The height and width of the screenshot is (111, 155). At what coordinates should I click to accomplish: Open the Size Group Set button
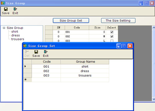tap(71, 21)
